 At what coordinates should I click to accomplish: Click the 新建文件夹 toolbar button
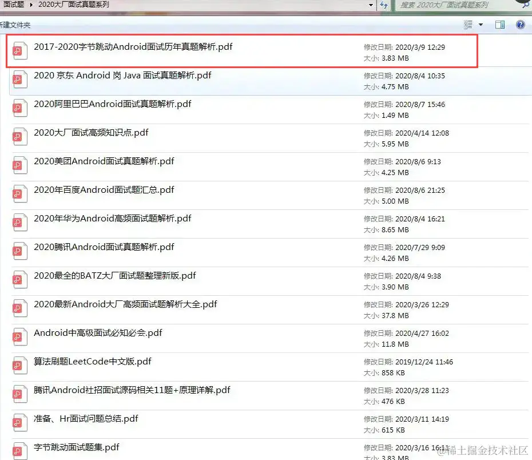pos(15,25)
